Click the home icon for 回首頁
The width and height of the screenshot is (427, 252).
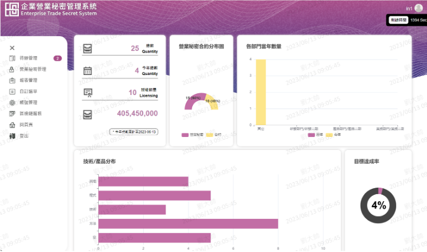point(12,125)
